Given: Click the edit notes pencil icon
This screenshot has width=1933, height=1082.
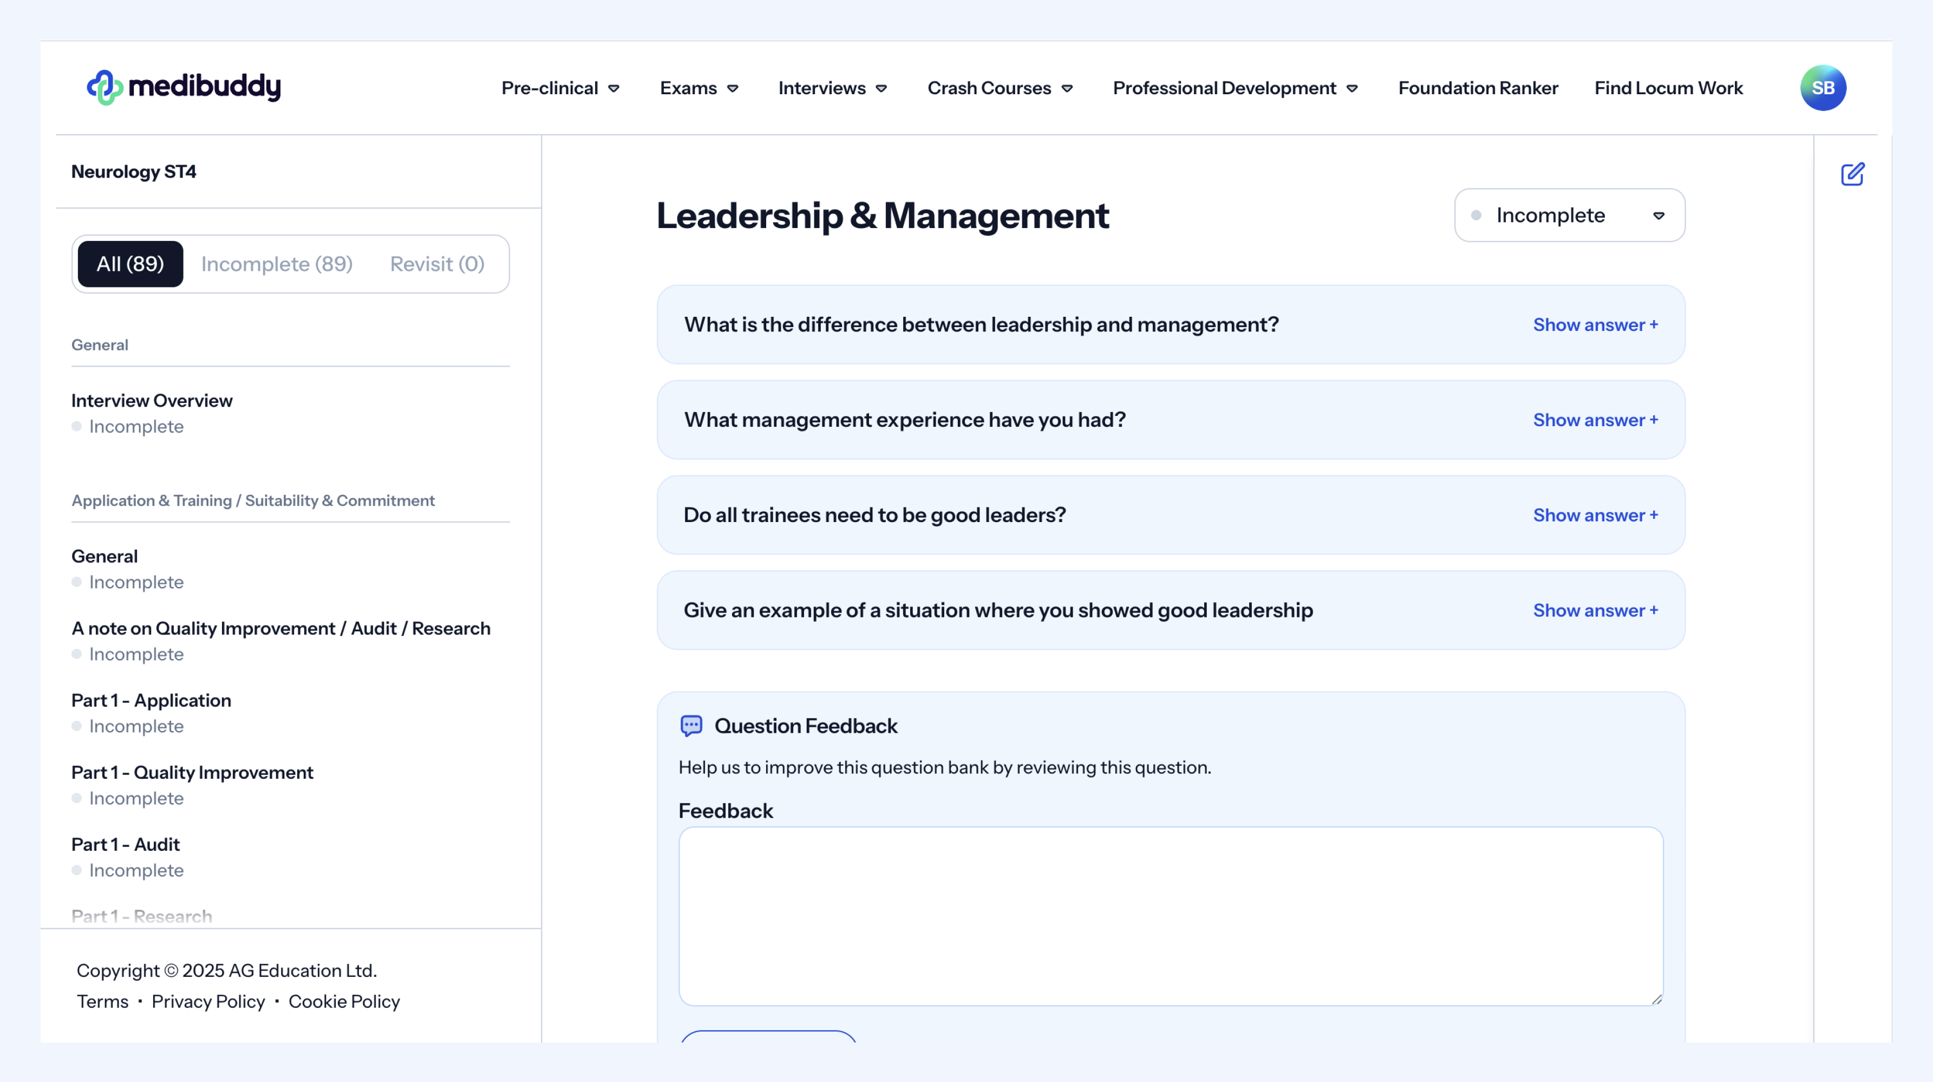Looking at the screenshot, I should click(1852, 174).
